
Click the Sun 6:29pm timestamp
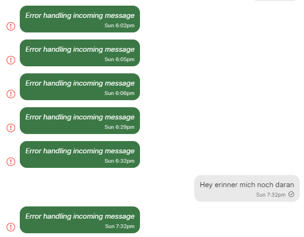pos(119,127)
